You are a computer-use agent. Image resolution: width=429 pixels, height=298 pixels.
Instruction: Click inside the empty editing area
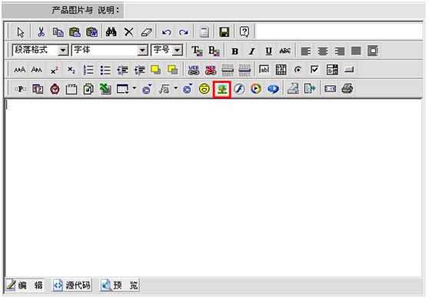point(214,188)
